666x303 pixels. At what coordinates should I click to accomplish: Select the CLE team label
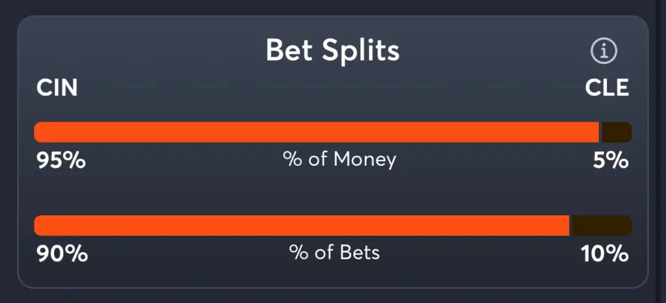[x=607, y=88]
